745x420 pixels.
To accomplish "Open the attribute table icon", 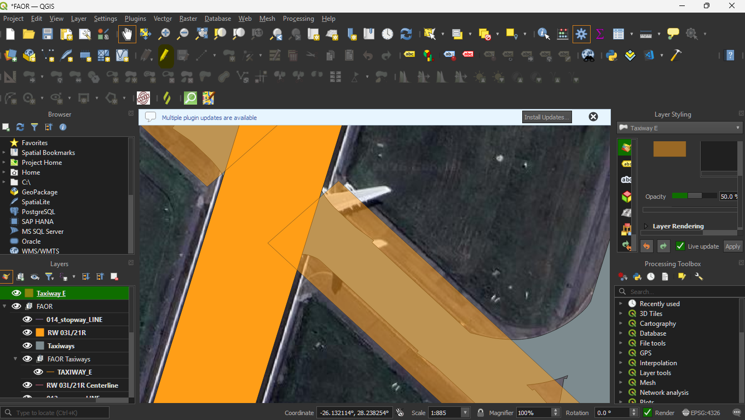I will pos(619,34).
